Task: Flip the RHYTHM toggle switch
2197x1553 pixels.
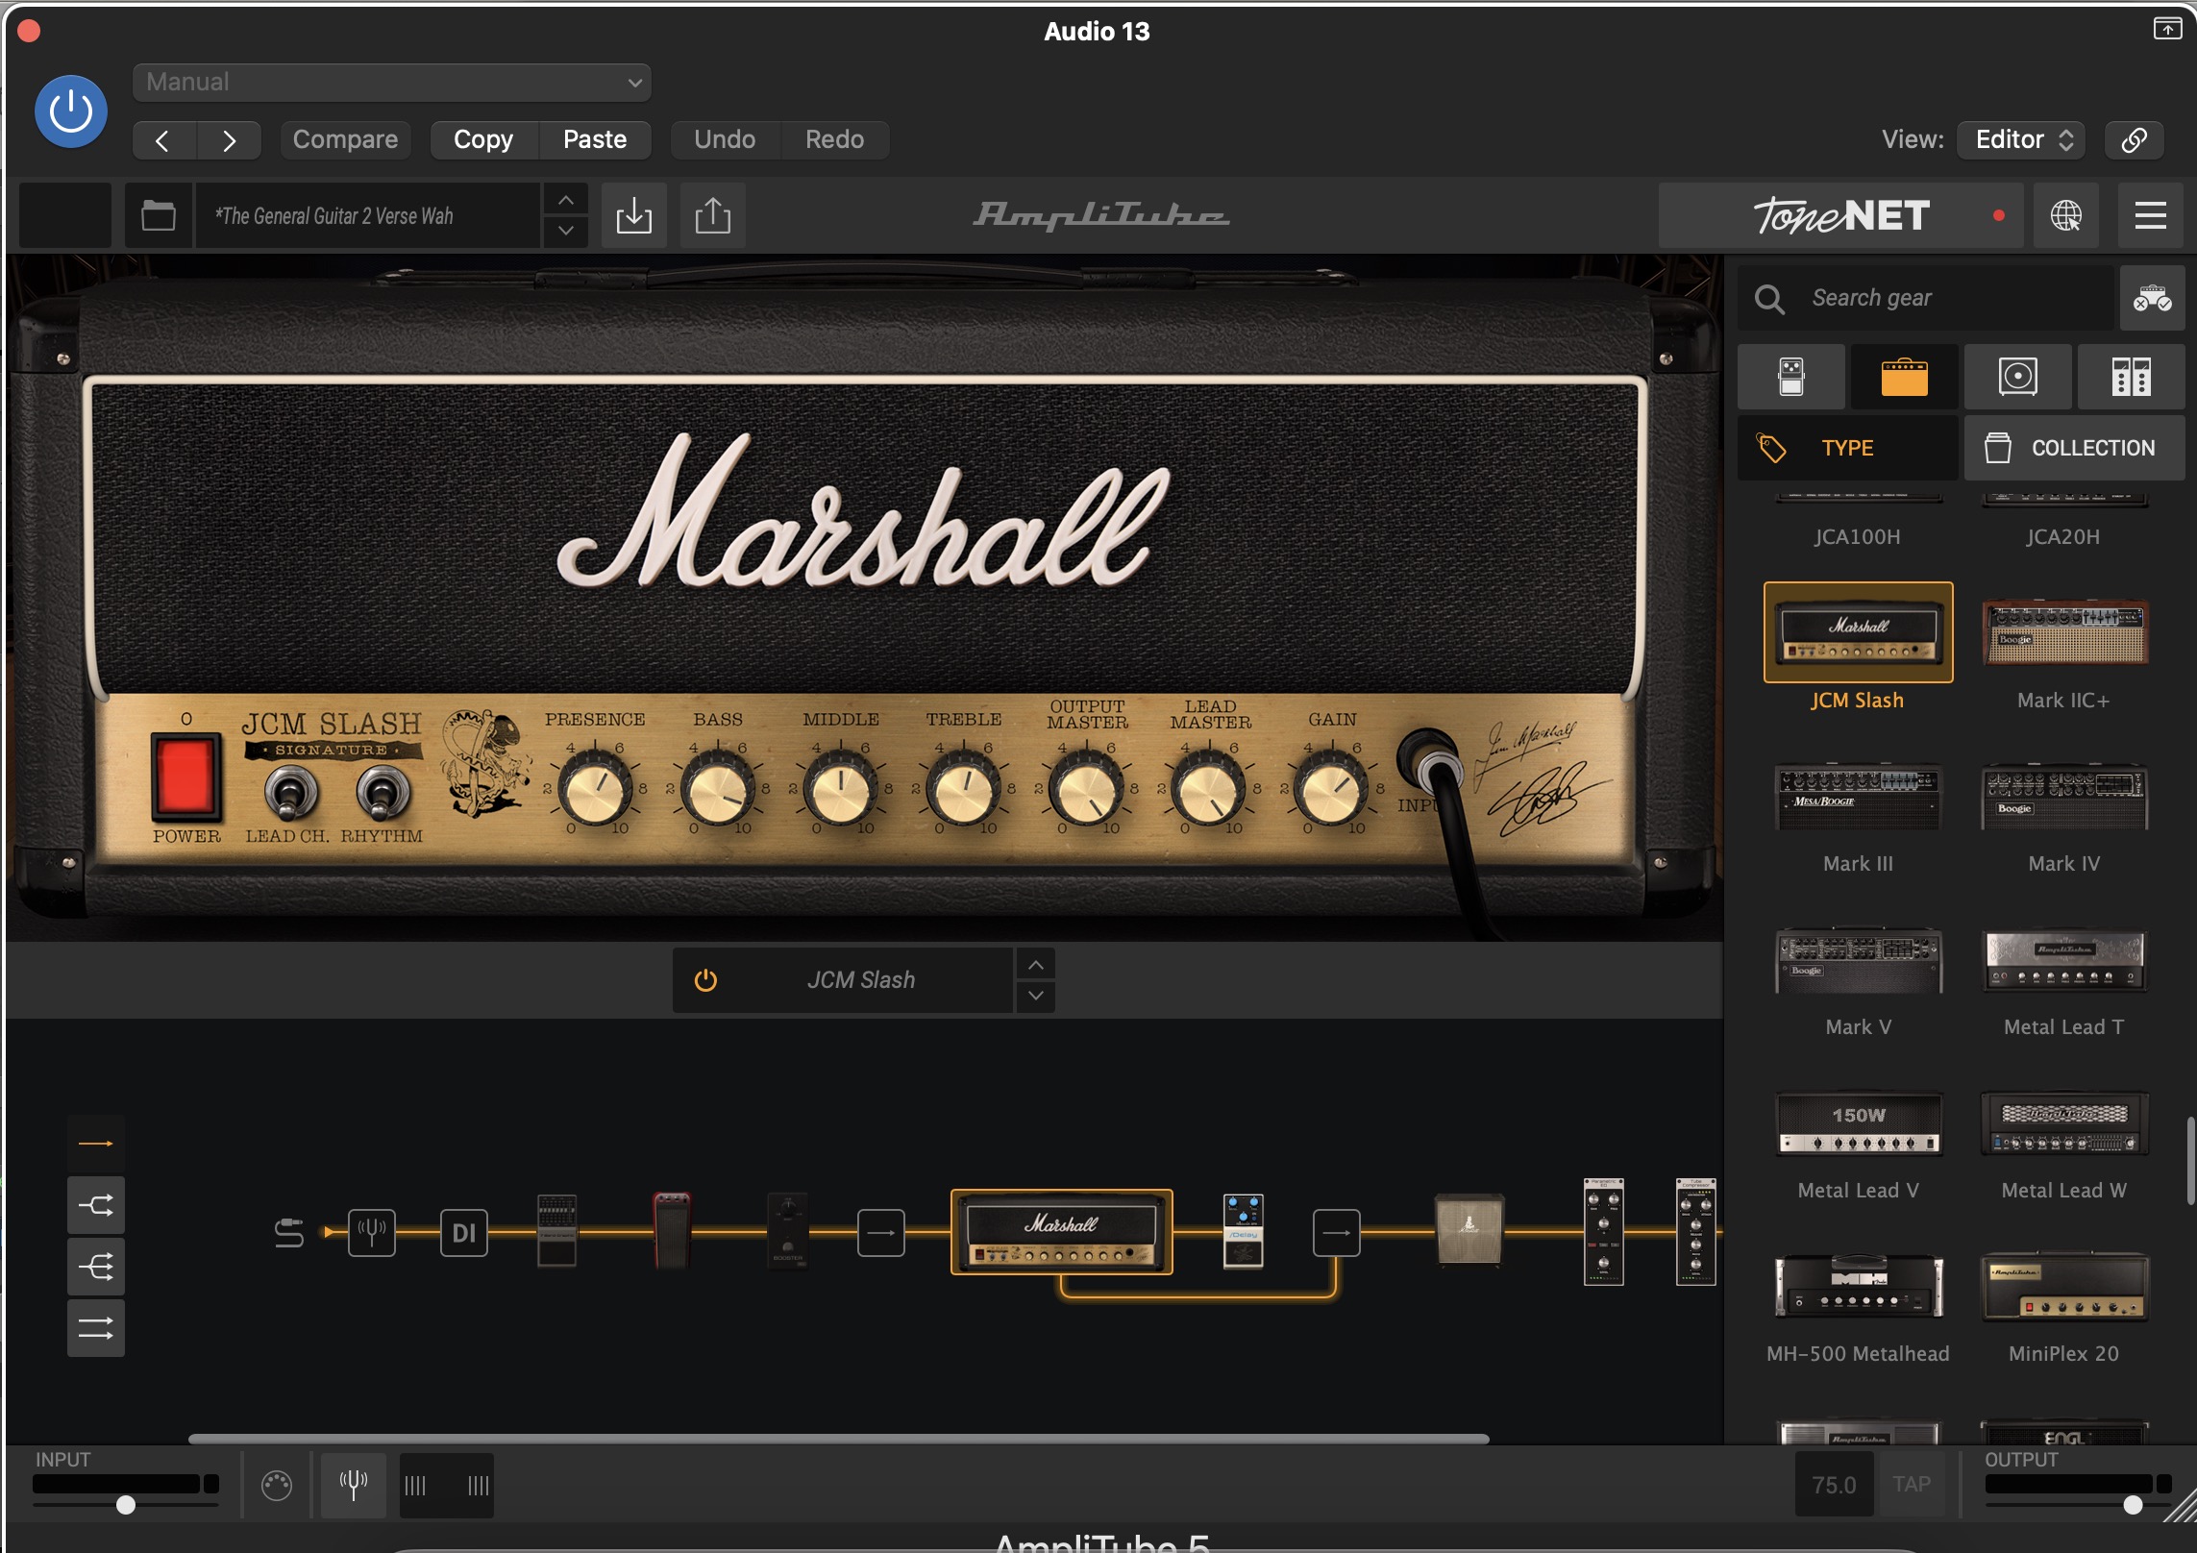Action: click(383, 794)
